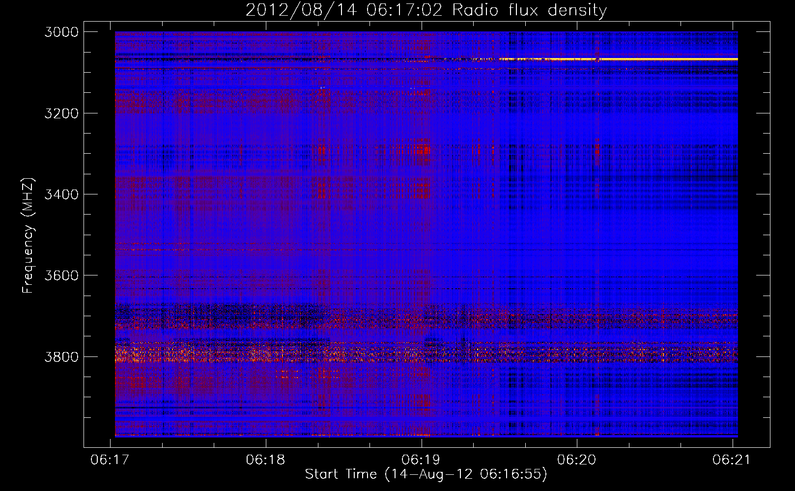Click the 06:17 time tick label
This screenshot has height=491, width=795.
[x=110, y=460]
